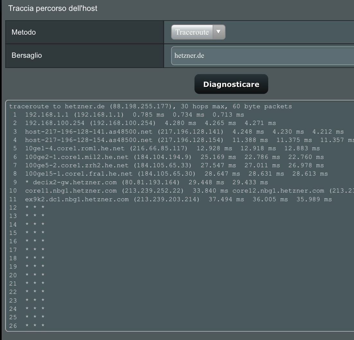Click the Metodo label
Viewport: 354px width, 340px height.
(24, 32)
